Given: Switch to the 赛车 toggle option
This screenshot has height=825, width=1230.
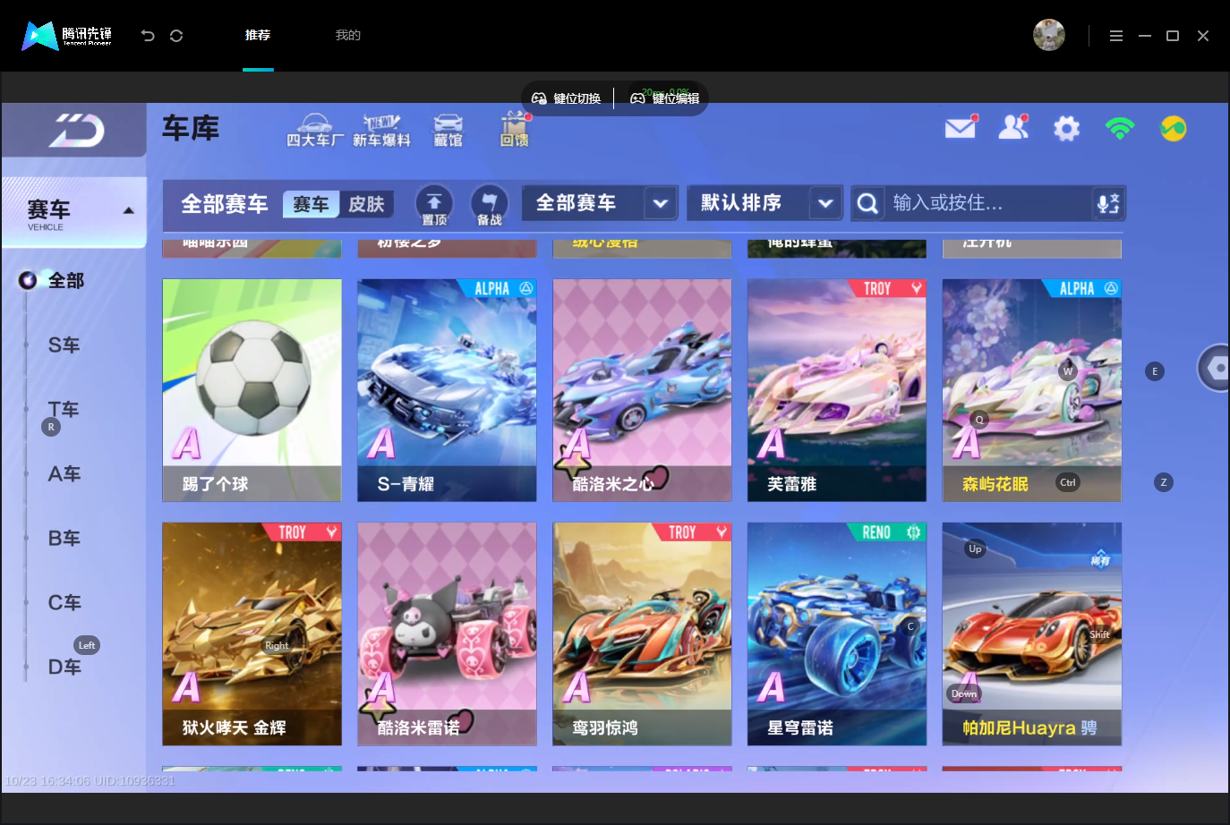Looking at the screenshot, I should point(311,204).
